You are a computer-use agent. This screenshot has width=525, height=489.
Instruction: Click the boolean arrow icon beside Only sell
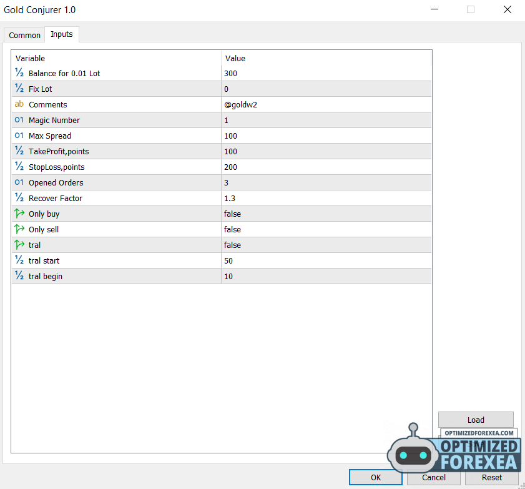tap(19, 229)
